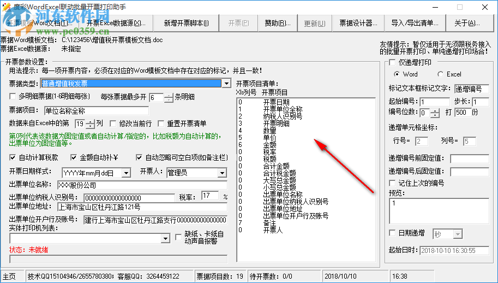Viewport: 498px width, 283px height.
Task: Click the 标记文本框标记文字 field
Action: (472, 89)
